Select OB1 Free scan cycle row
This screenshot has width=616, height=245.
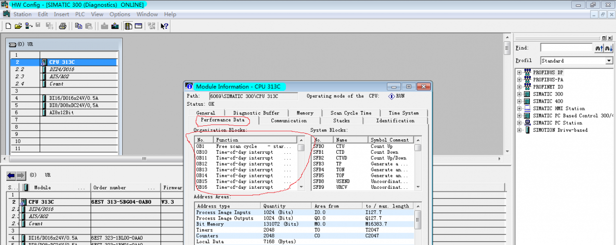pos(246,146)
